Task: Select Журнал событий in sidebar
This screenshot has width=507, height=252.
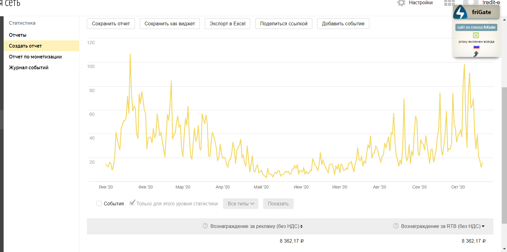Action: (29, 67)
